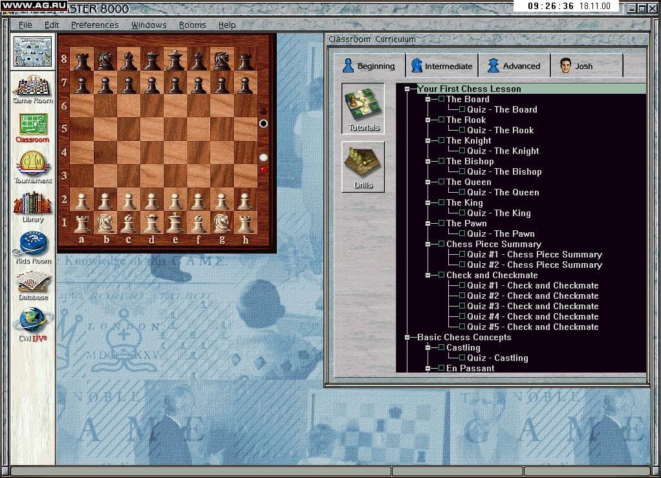Screen dimensions: 661x478
Task: Click the room overview thumbnail at sidebar top
Action: pos(33,52)
